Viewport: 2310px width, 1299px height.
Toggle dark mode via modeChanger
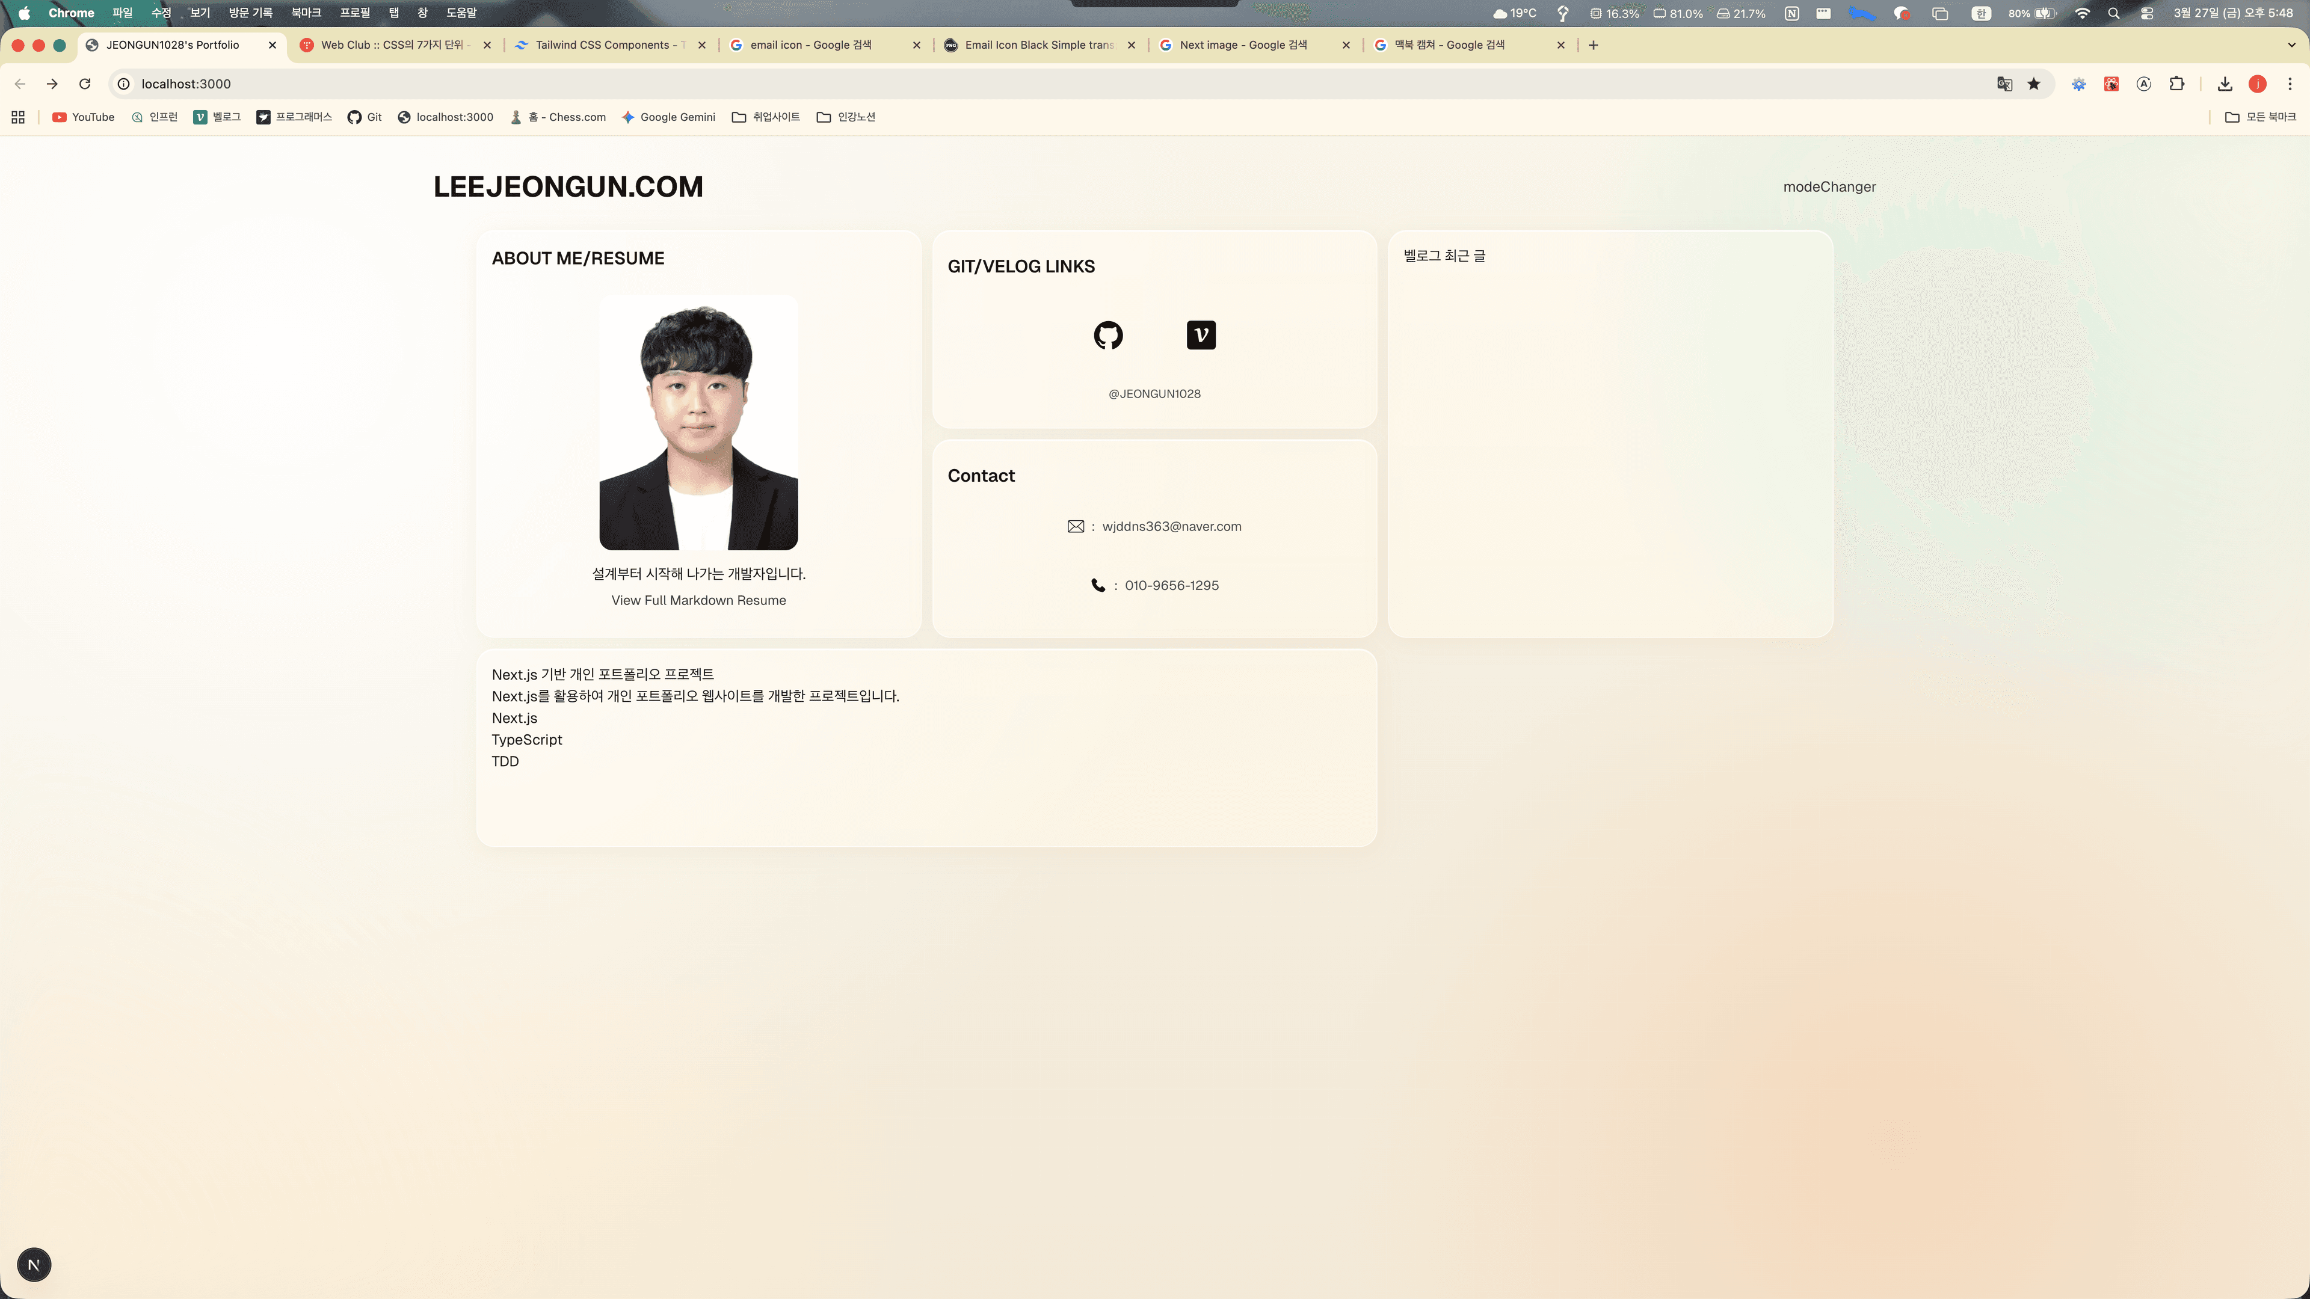pos(1829,186)
